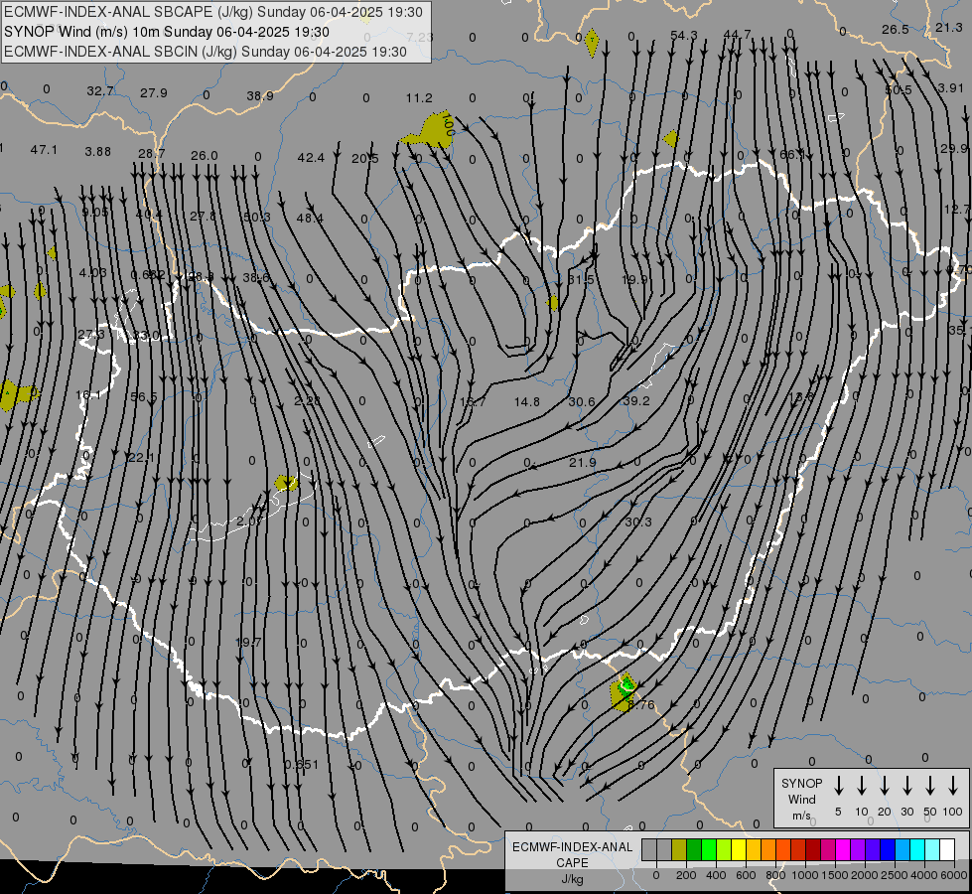Click the 1000 tick label on colorbar

(x=804, y=875)
